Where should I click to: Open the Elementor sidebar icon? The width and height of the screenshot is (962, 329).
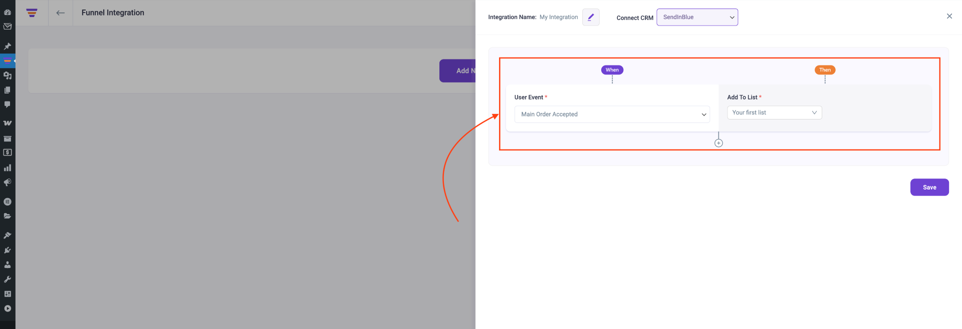(x=8, y=201)
